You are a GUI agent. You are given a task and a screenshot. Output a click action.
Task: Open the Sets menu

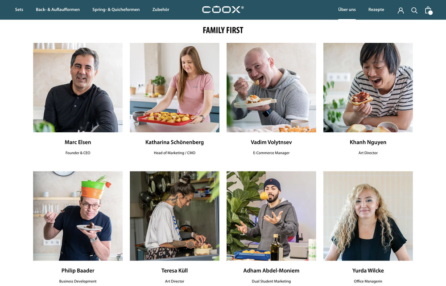point(19,10)
